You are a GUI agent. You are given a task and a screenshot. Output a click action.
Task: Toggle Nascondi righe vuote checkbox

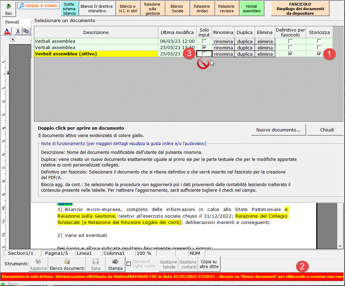click(129, 264)
